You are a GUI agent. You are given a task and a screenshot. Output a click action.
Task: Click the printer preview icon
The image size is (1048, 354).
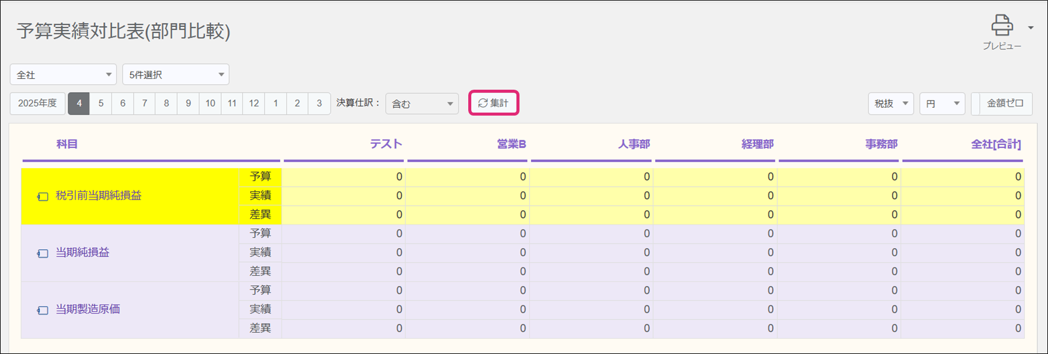click(x=1002, y=26)
